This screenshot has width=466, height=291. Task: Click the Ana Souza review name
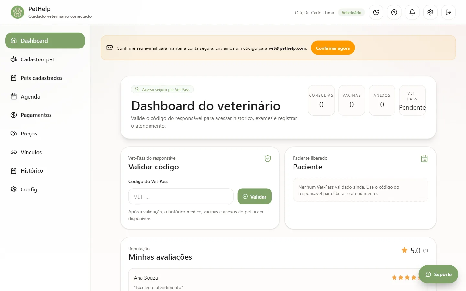pyautogui.click(x=146, y=278)
